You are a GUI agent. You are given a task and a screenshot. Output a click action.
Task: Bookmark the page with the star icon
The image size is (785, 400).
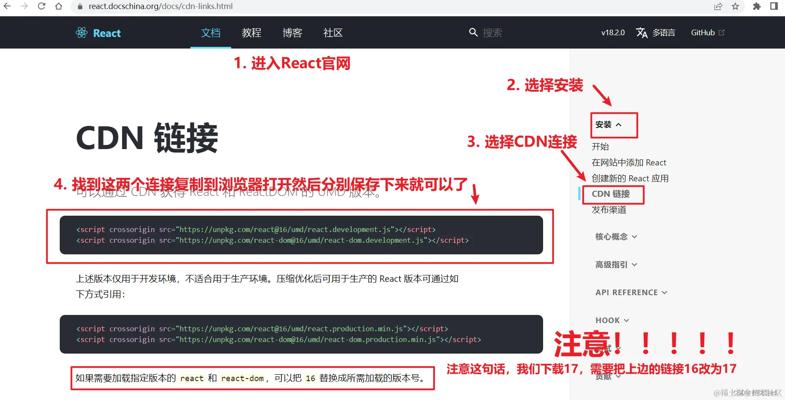pyautogui.click(x=736, y=6)
